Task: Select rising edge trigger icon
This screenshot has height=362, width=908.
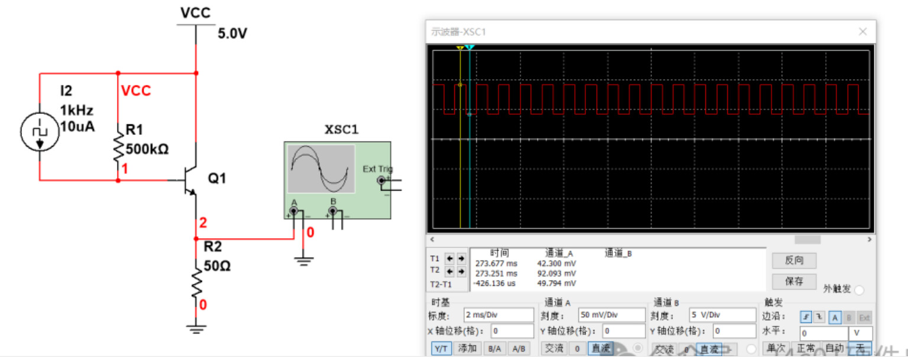Action: [806, 317]
